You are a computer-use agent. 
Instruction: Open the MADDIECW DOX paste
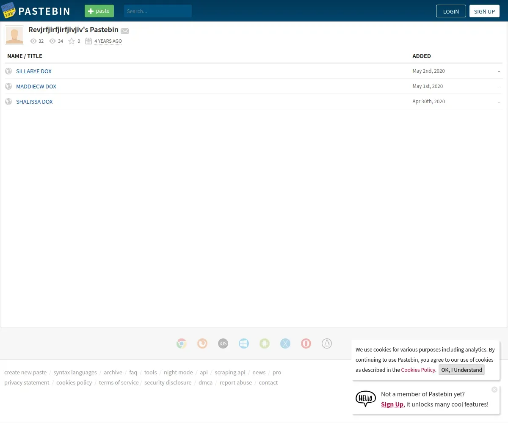point(36,86)
